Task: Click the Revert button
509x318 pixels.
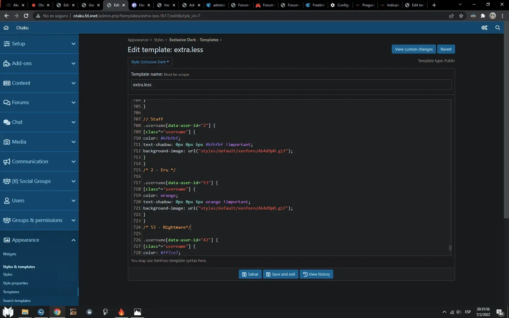Action: point(446,49)
